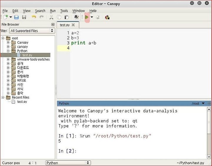Open the Run menu
The image size is (212, 166).
[53, 11]
